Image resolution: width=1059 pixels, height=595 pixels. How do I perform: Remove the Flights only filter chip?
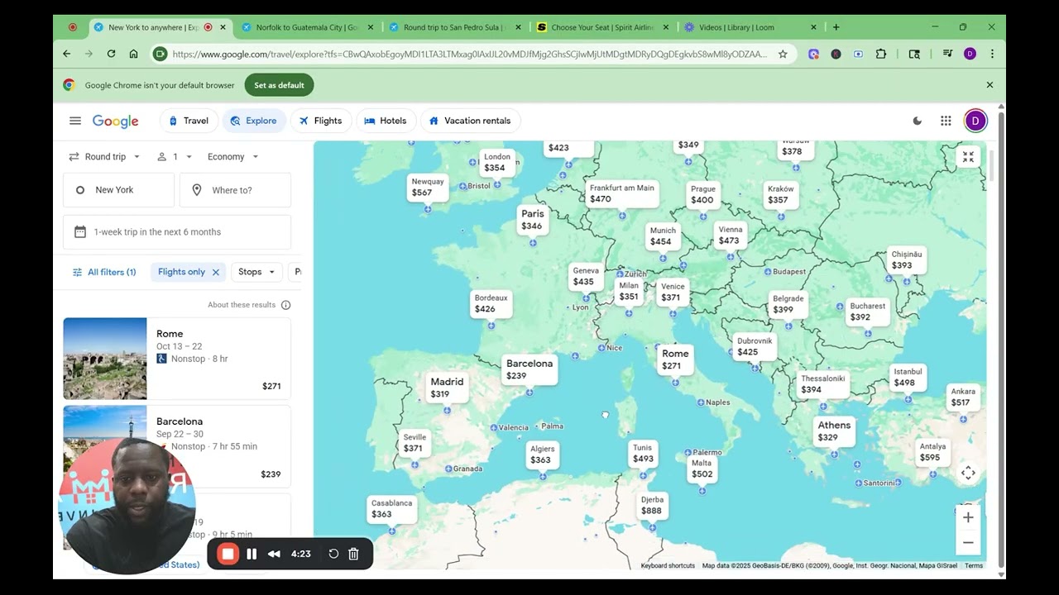216,272
